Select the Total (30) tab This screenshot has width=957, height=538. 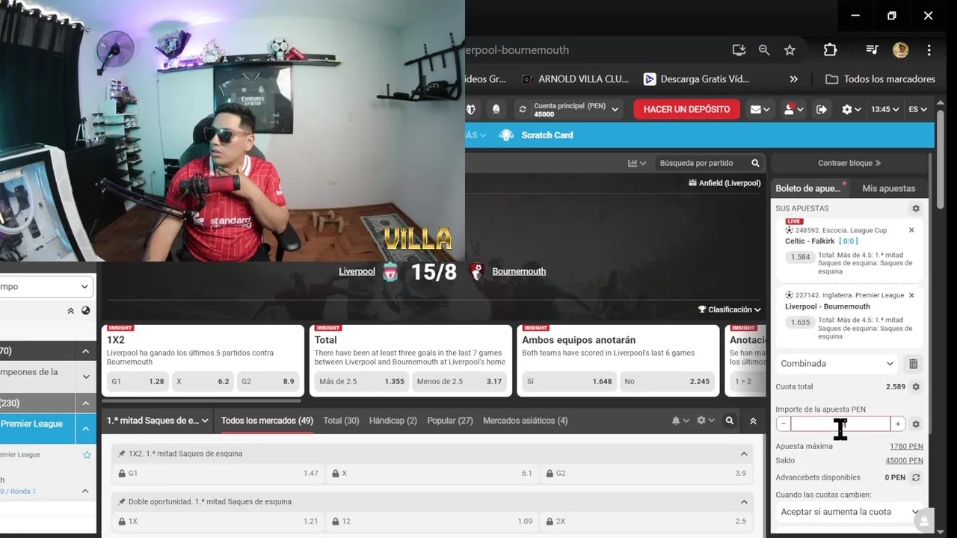[341, 421]
